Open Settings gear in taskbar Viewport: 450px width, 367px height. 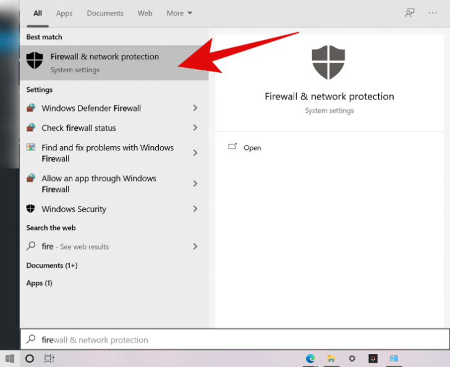352,358
